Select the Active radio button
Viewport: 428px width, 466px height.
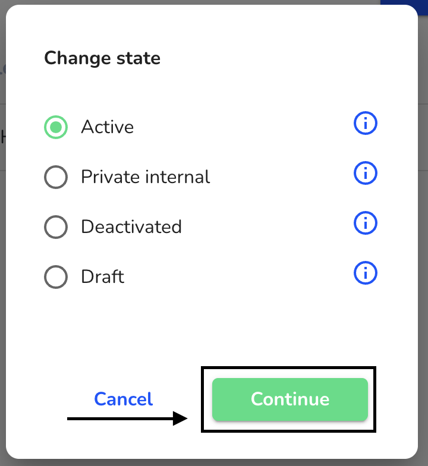tap(56, 127)
